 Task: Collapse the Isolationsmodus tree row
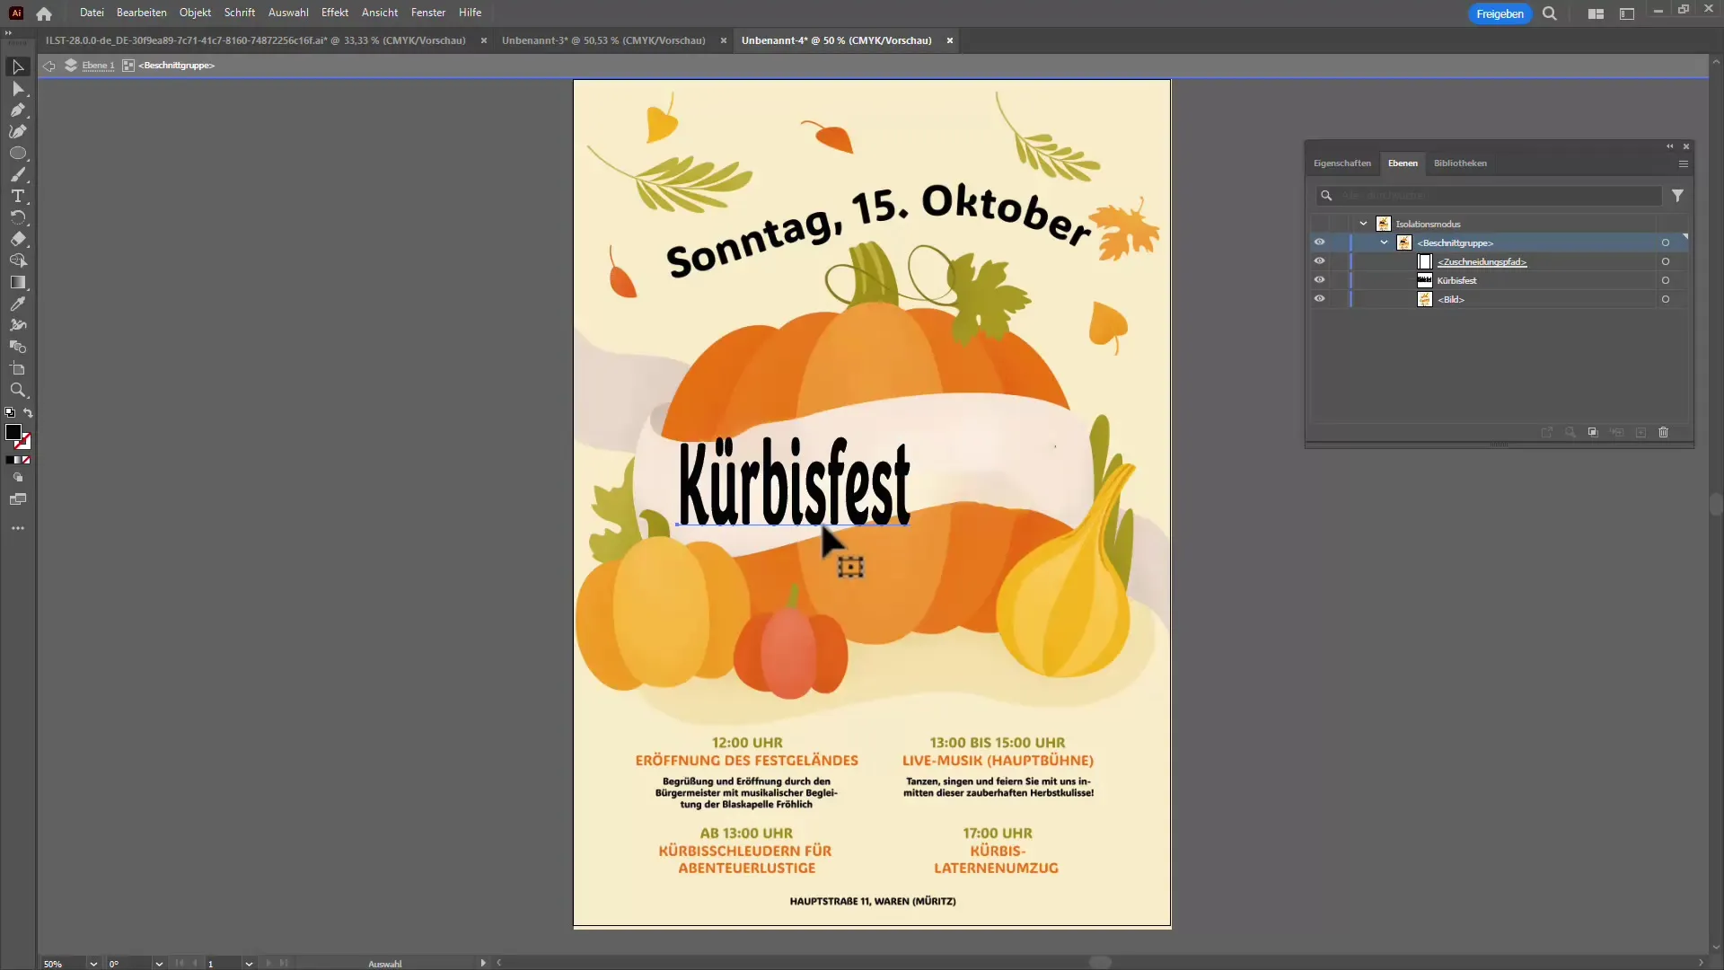[1363, 224]
